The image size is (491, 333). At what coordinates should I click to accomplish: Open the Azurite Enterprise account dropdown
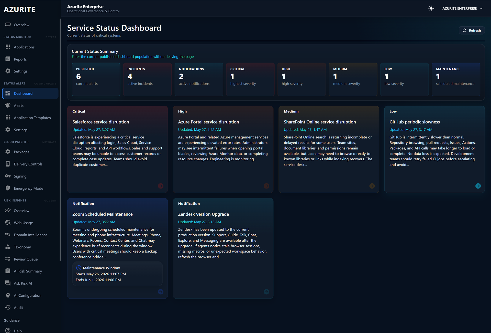click(462, 8)
